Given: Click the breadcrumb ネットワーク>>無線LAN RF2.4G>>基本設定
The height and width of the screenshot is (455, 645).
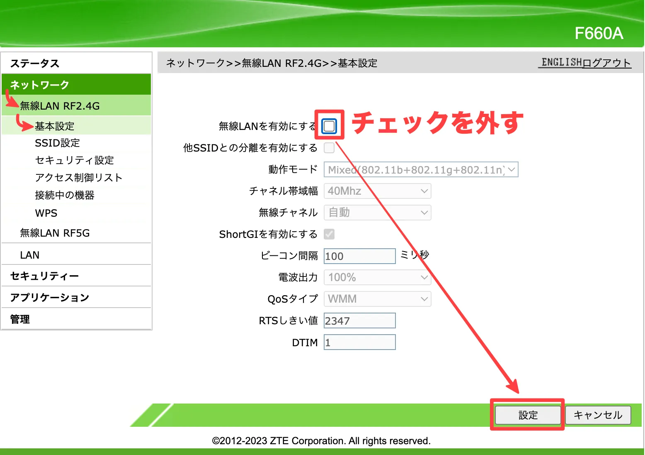Looking at the screenshot, I should pos(272,63).
